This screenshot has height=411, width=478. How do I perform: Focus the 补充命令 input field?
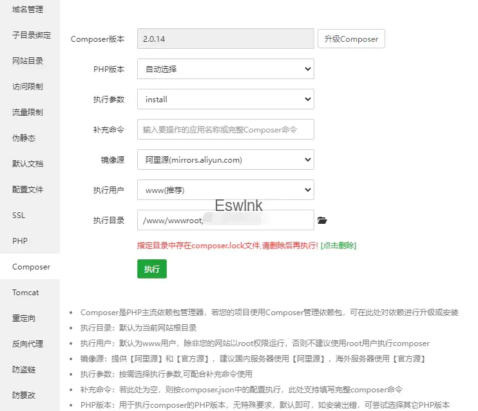[225, 129]
